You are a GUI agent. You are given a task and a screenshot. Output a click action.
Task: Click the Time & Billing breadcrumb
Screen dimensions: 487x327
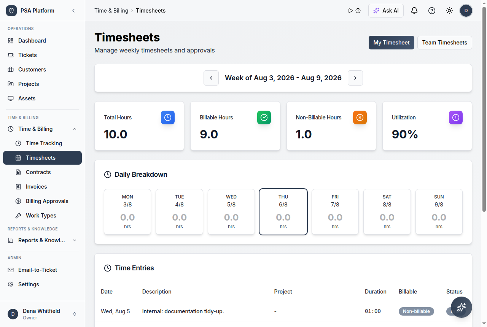click(x=111, y=11)
